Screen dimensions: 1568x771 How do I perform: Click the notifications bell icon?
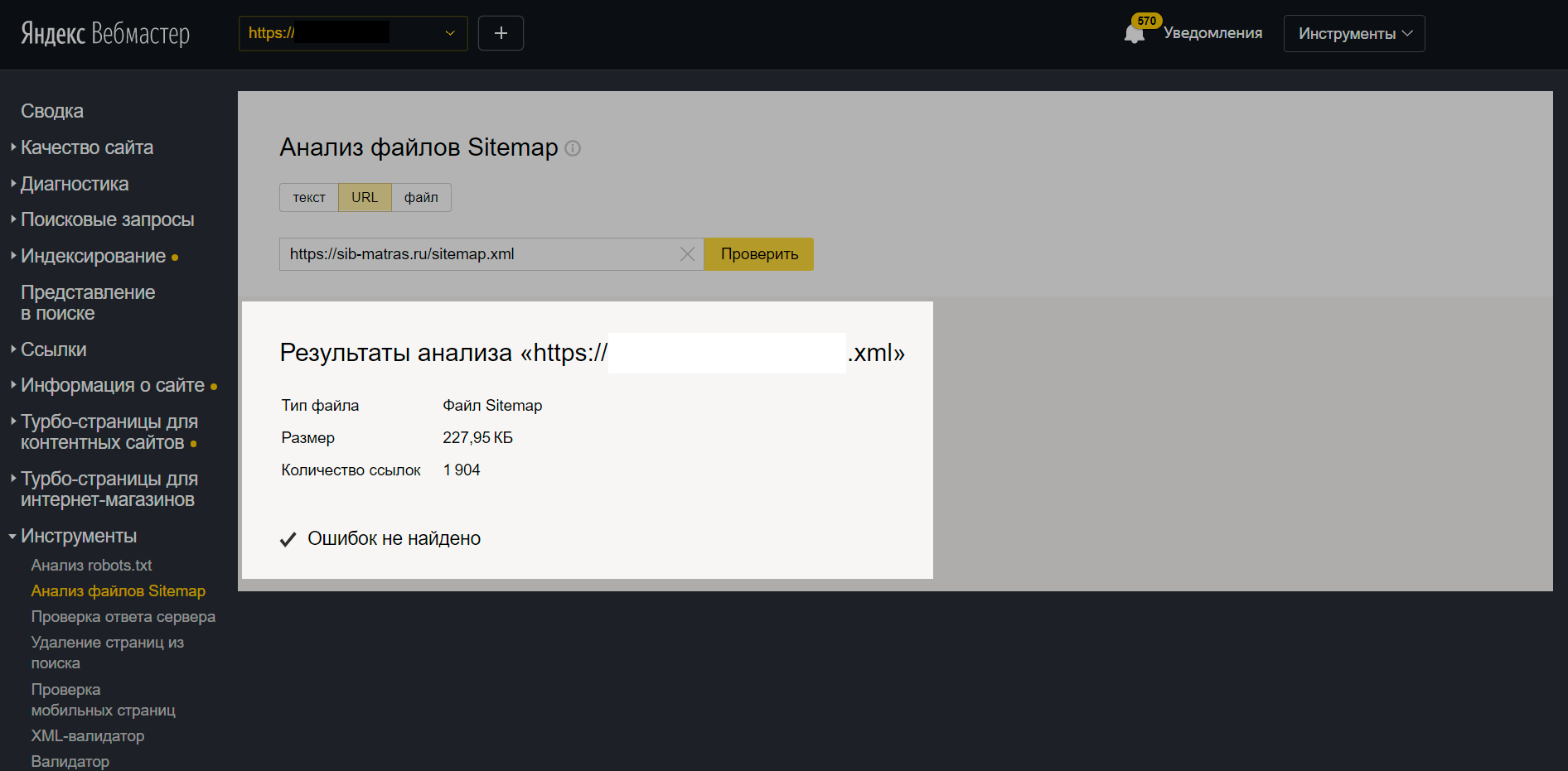[x=1134, y=34]
